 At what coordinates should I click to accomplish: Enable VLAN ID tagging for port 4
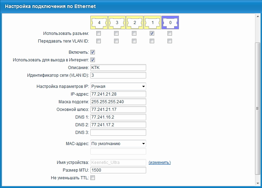(x=99, y=41)
